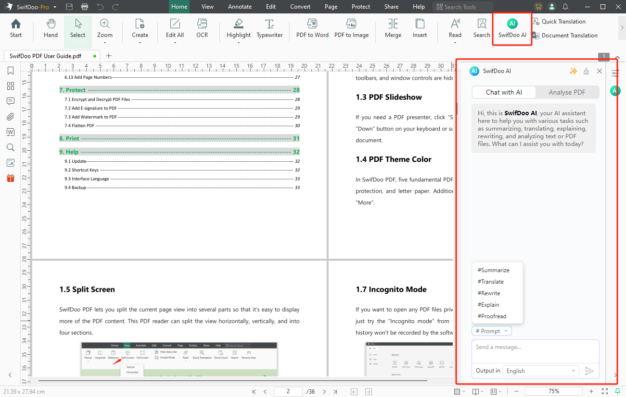Launch SwifDoo AI from ribbon
This screenshot has height=397, width=626.
(512, 28)
